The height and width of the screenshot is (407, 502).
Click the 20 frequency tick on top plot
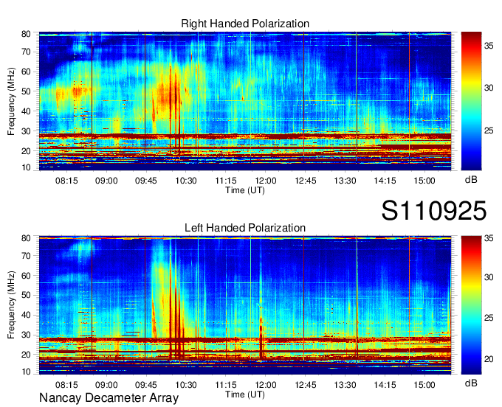(26, 151)
